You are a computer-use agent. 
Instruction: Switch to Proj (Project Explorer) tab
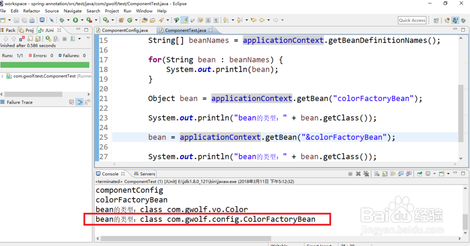point(26,30)
